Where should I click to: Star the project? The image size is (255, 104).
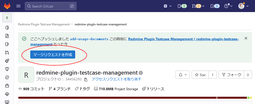click(200, 75)
